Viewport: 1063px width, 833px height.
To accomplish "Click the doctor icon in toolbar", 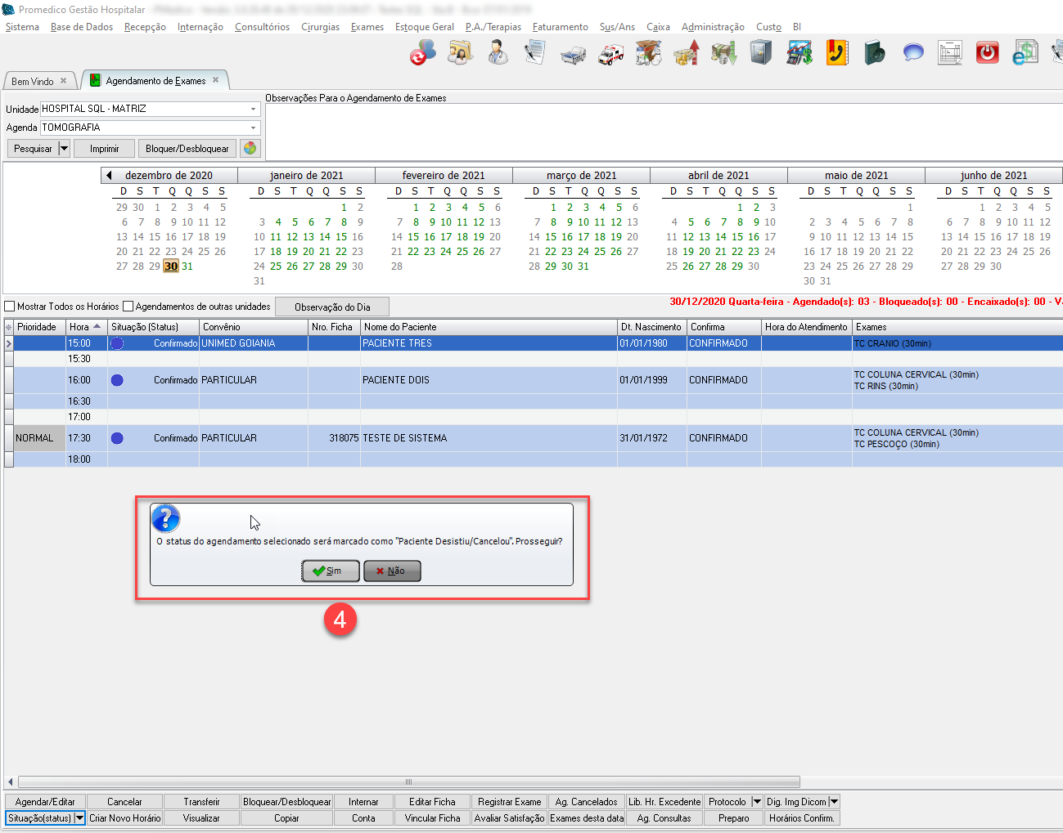I will [x=497, y=53].
